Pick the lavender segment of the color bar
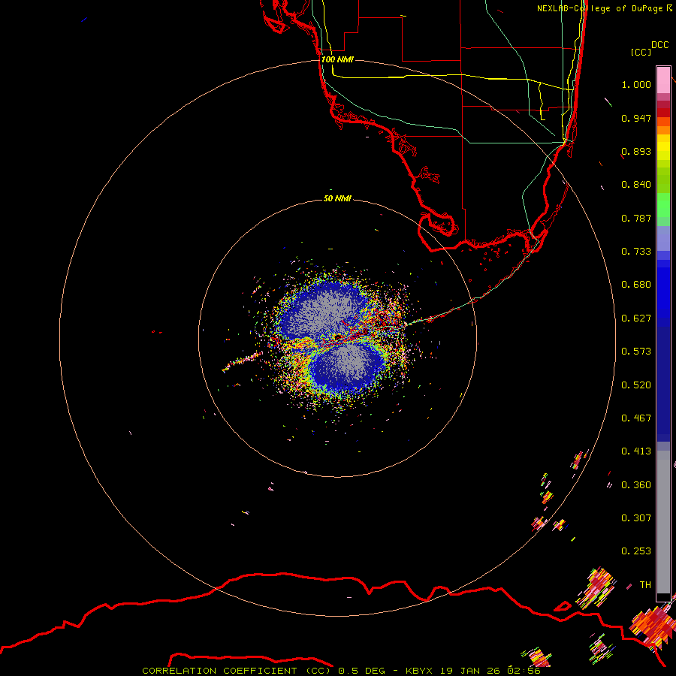 [x=663, y=239]
